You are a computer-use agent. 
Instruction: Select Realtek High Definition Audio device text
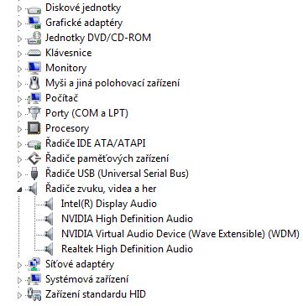(x=127, y=249)
